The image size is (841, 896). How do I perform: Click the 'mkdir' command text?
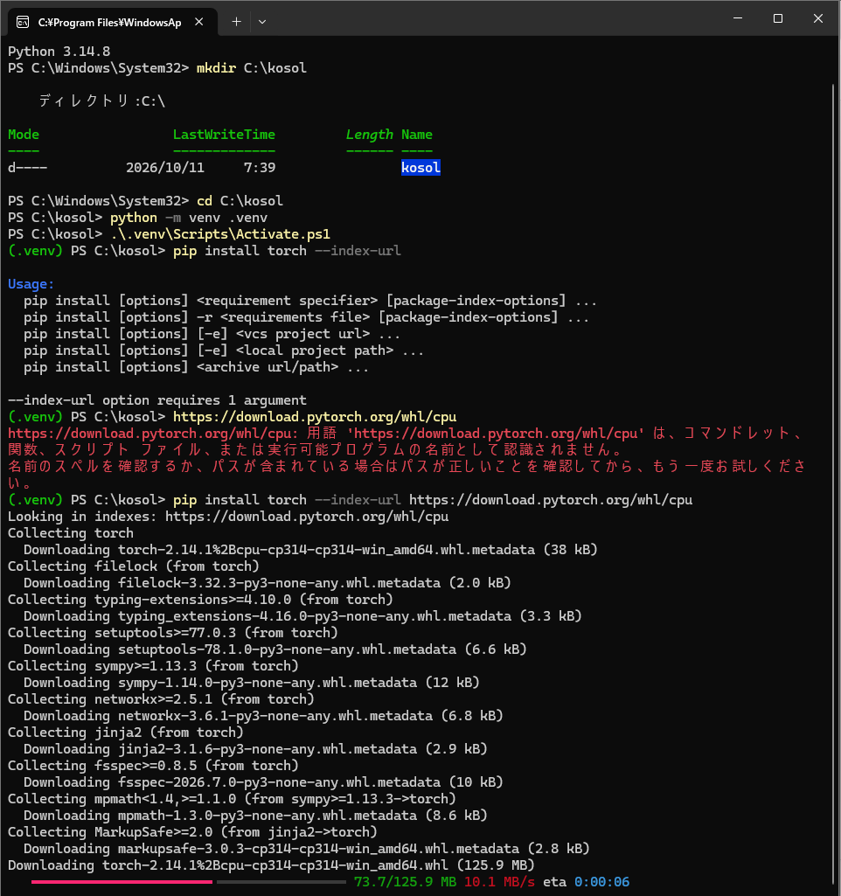point(216,68)
